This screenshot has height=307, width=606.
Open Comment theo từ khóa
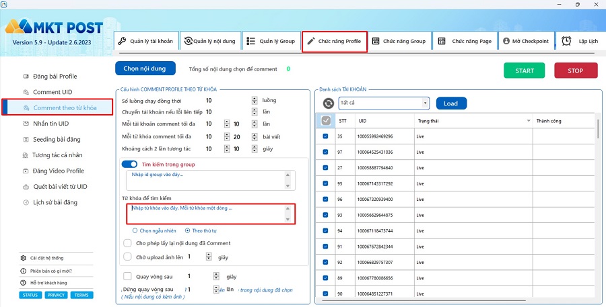pos(57,107)
